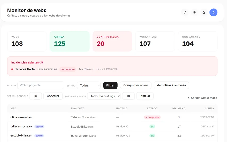The width and height of the screenshot is (227, 142).
Task: Click the Última column header
Action: tap(209, 108)
